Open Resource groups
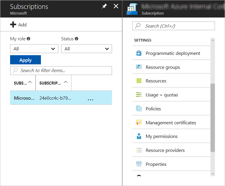This screenshot has height=186, width=225. coord(171,67)
